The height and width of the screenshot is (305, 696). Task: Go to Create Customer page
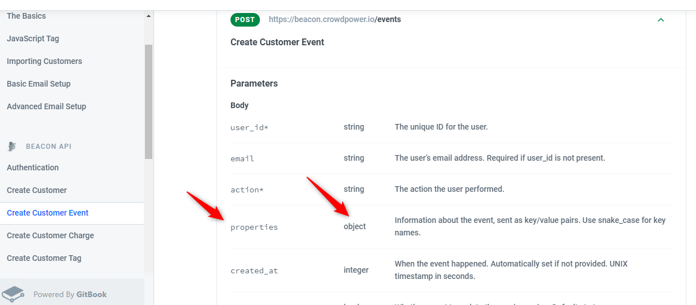pos(37,190)
